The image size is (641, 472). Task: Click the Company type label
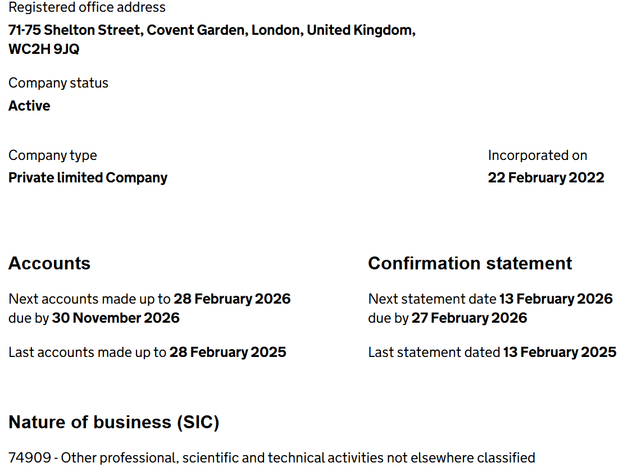[52, 155]
